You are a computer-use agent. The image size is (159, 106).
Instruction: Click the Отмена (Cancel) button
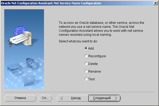[x=20, y=98]
